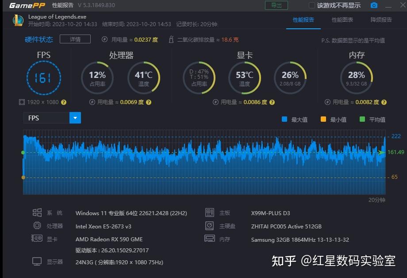Click 'X99M-PLUS D3' motherboard text
The image size is (407, 278).
[x=270, y=213]
